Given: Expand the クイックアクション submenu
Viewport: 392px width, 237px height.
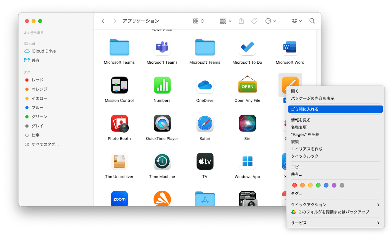Looking at the screenshot, I should click(335, 205).
